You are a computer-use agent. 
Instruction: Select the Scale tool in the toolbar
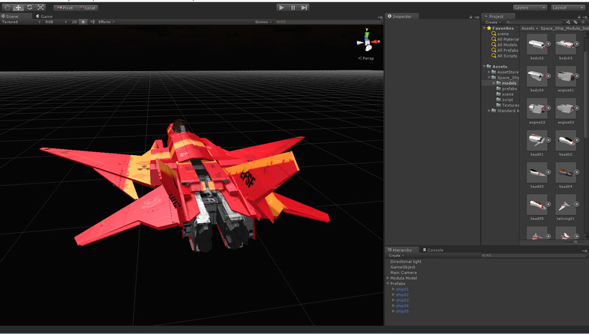(x=41, y=7)
